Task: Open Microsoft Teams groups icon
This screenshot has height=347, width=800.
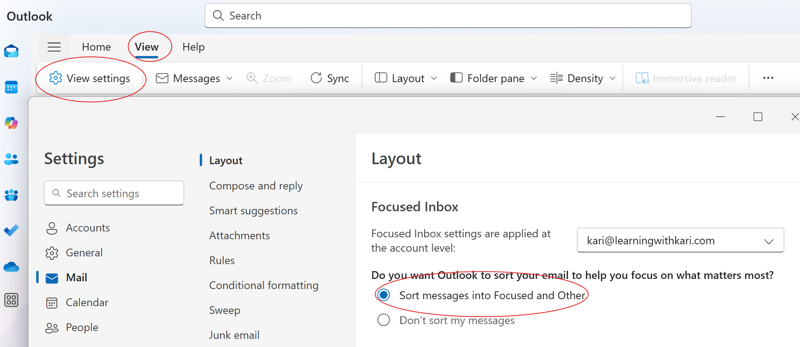Action: click(x=11, y=195)
